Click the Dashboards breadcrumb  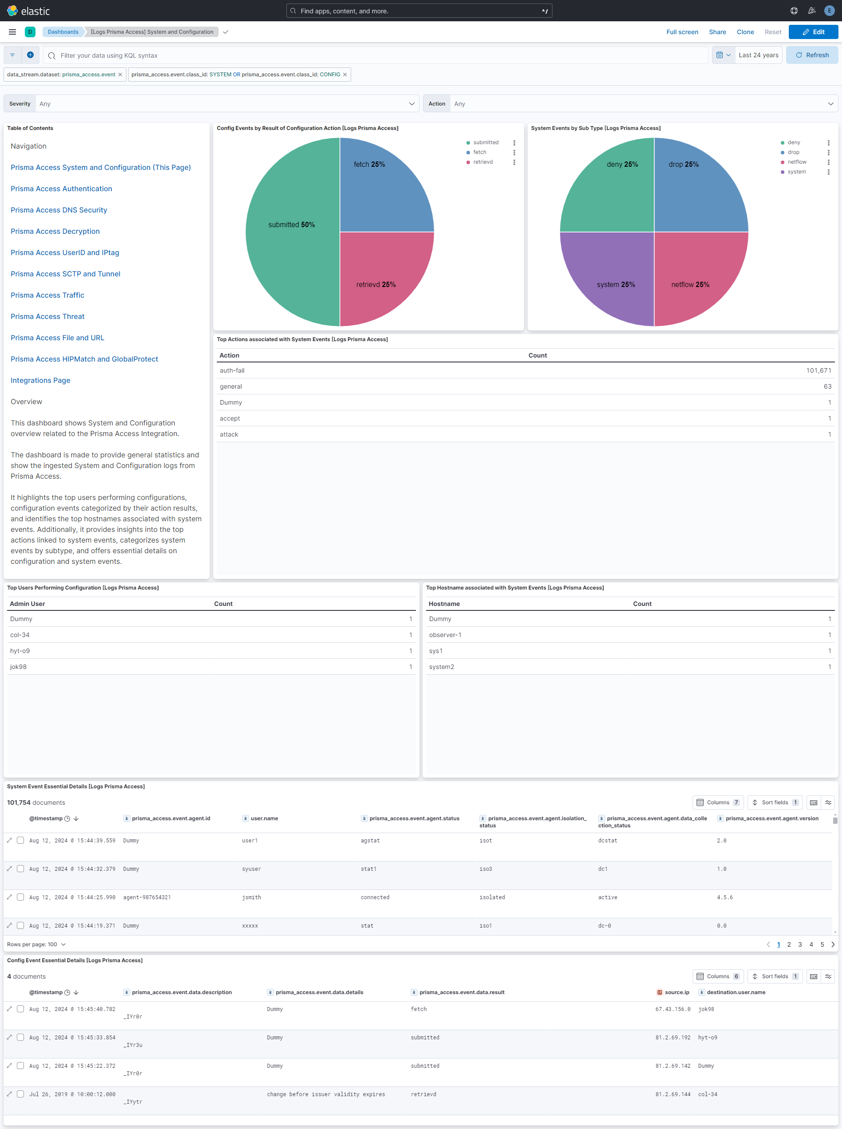63,31
